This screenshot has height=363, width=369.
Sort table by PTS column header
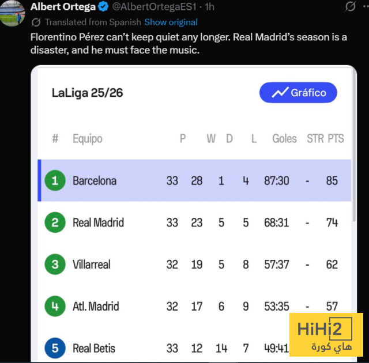click(x=336, y=138)
